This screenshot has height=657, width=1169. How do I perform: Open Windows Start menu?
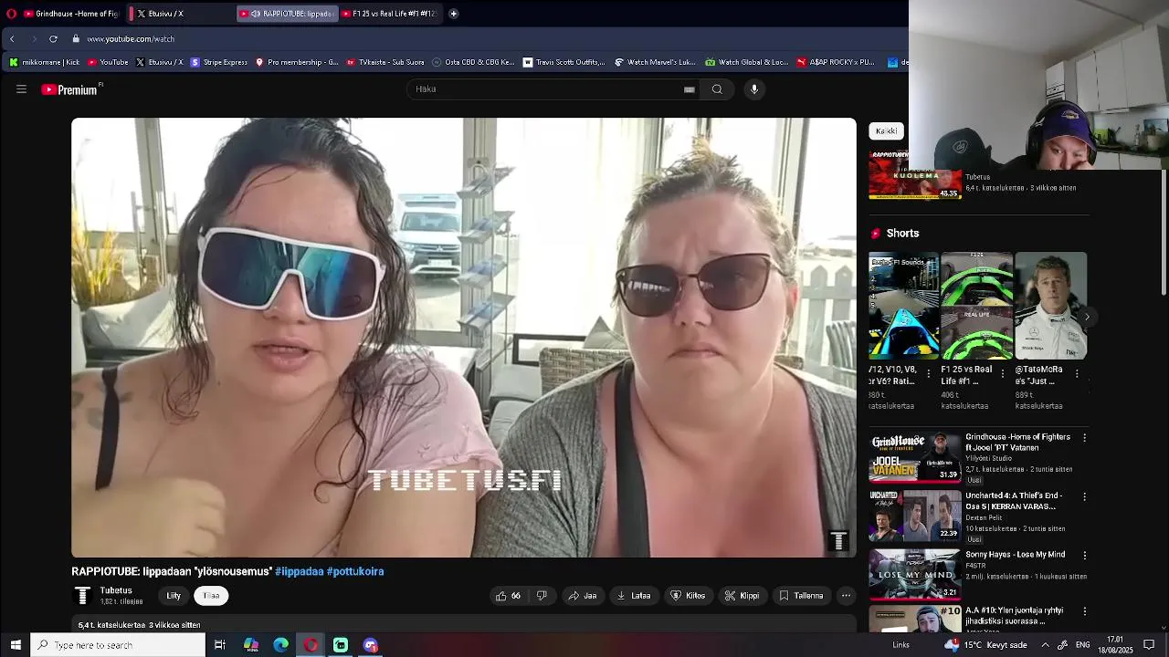click(15, 645)
